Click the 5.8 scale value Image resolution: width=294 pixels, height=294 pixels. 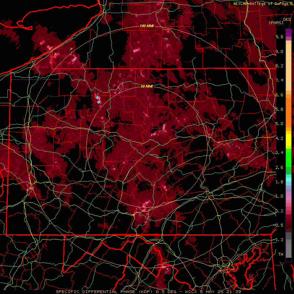pyautogui.click(x=279, y=109)
